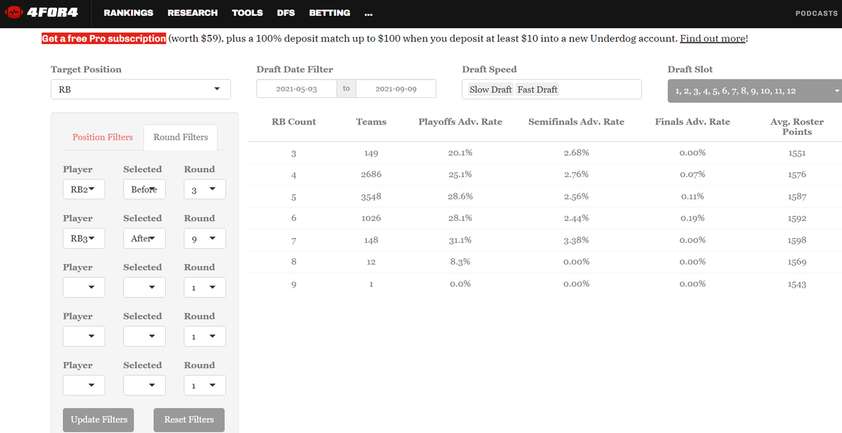The image size is (842, 433).
Task: Expand the more options ellipsis menu
Action: (368, 13)
